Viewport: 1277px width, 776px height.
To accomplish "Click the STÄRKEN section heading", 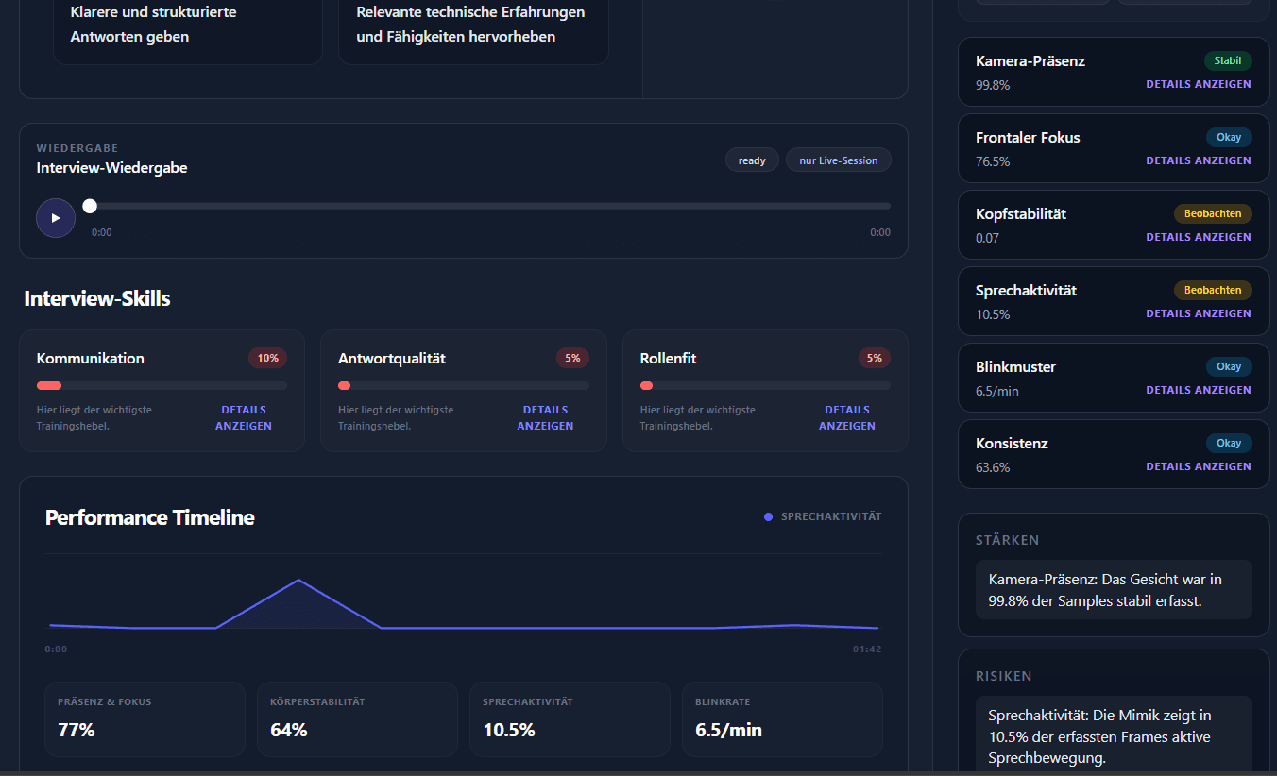I will pos(1007,540).
